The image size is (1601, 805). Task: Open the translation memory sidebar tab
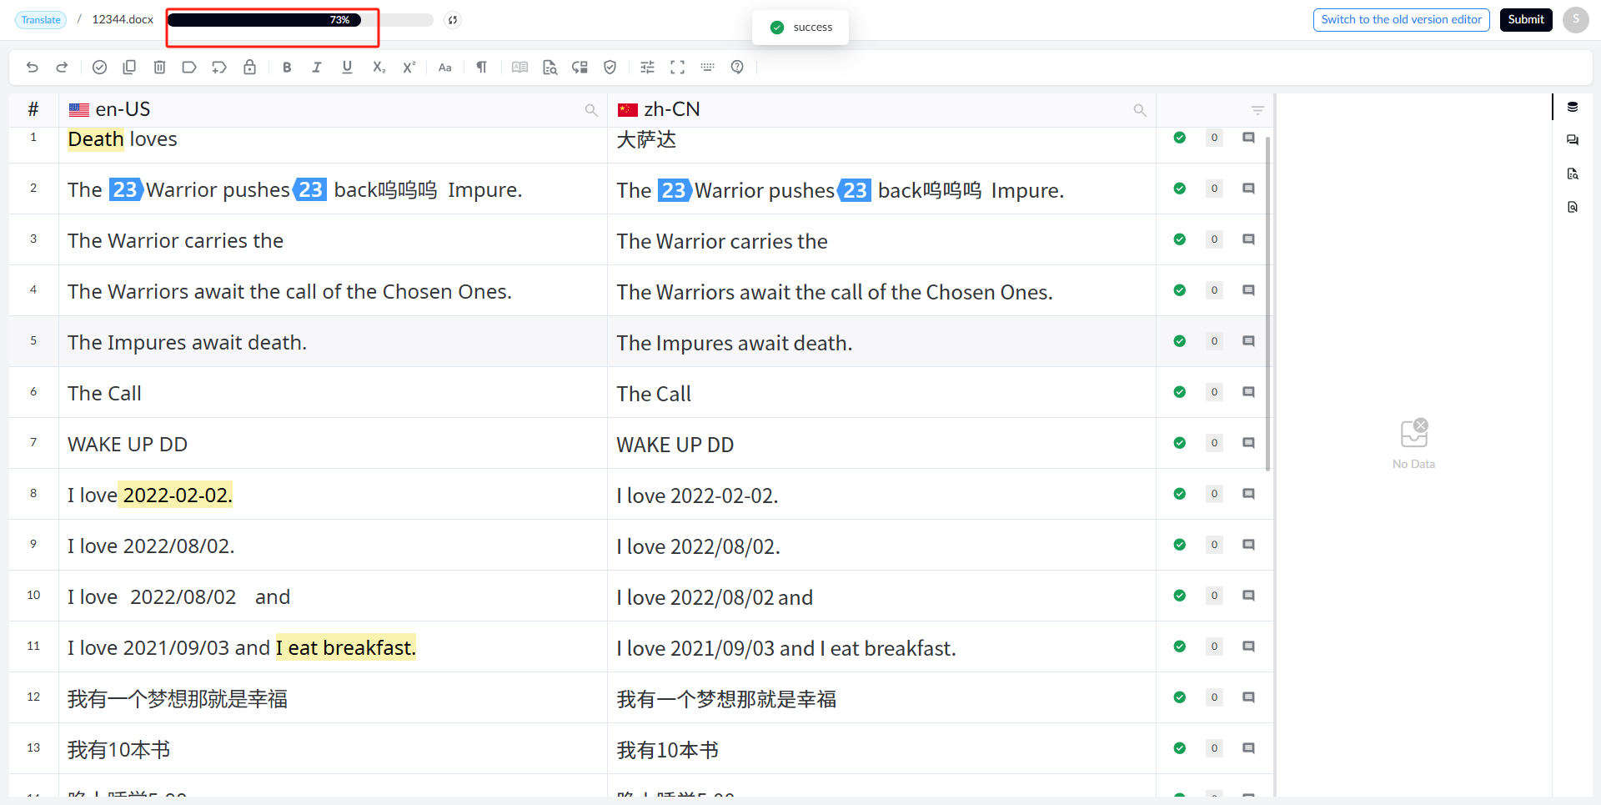pyautogui.click(x=1573, y=107)
